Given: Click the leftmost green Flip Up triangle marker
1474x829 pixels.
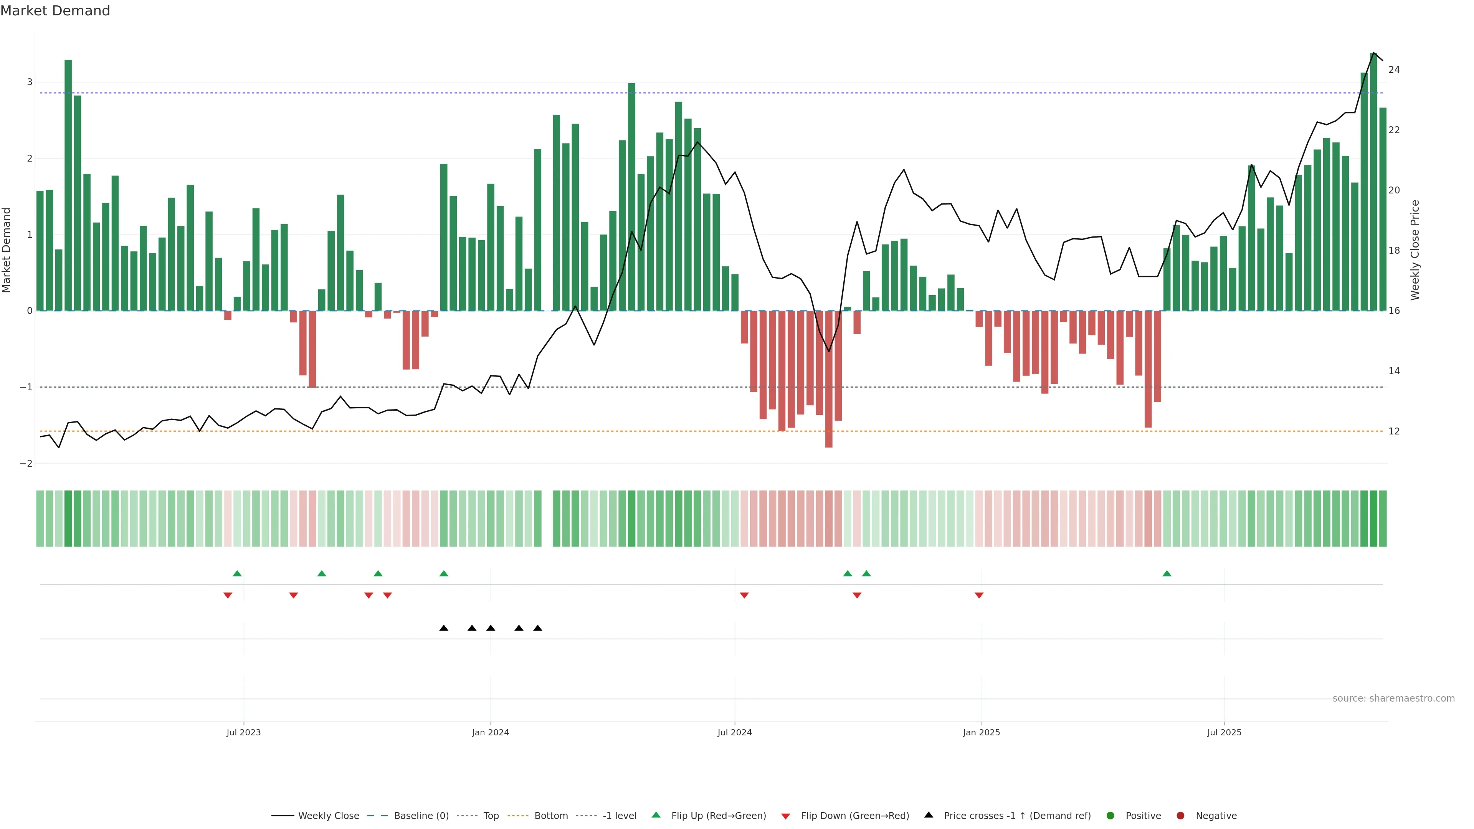Looking at the screenshot, I should tap(237, 573).
